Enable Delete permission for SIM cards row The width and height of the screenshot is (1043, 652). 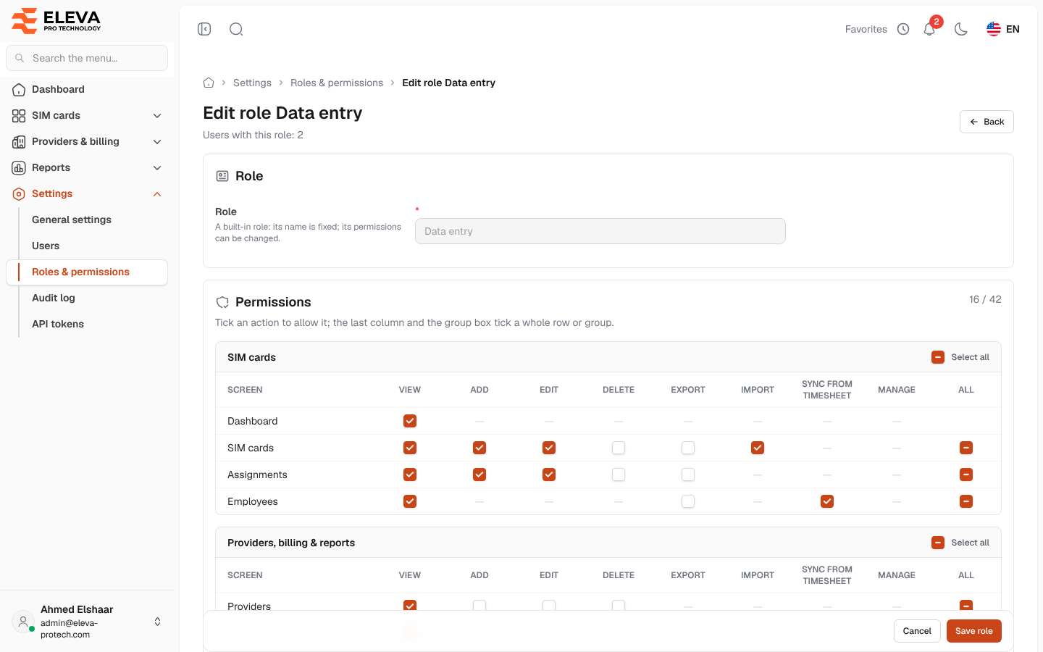point(619,448)
